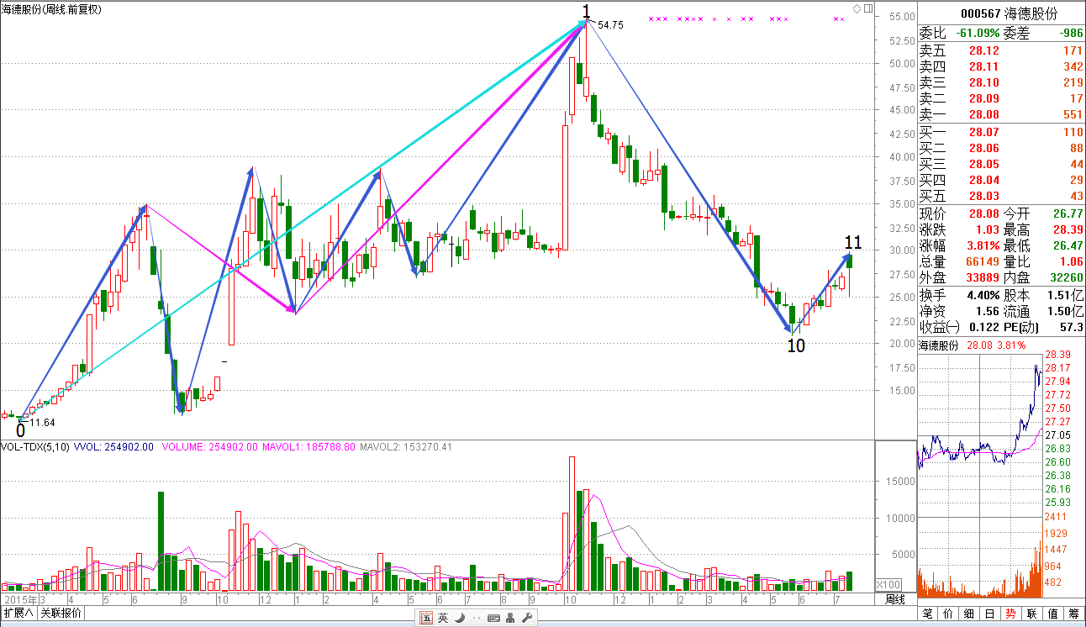Switch the IME English 英 mode icon
The width and height of the screenshot is (1086, 627).
[443, 618]
